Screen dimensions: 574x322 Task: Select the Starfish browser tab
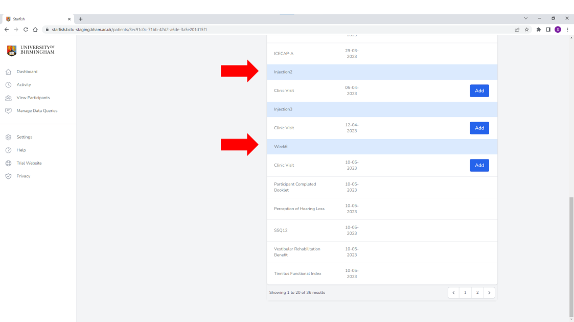36,19
